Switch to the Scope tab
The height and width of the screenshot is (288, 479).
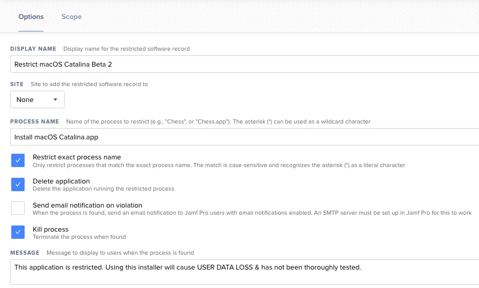72,17
